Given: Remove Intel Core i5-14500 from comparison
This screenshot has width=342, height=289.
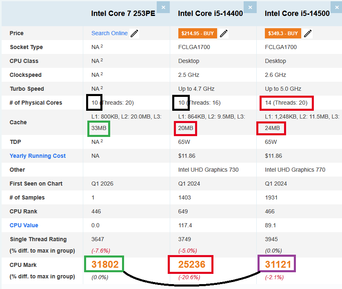Looking at the screenshot, I should pyautogui.click(x=337, y=7).
